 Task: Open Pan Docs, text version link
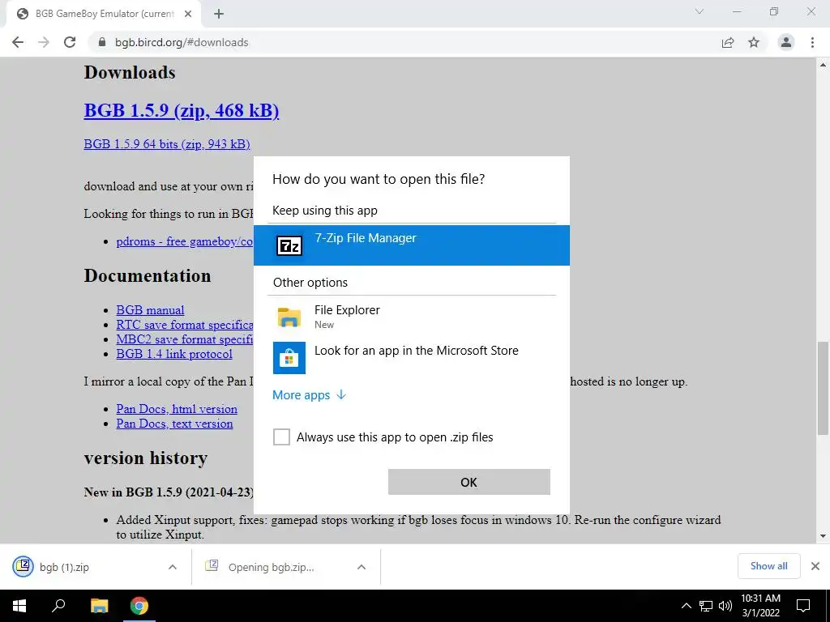[175, 424]
